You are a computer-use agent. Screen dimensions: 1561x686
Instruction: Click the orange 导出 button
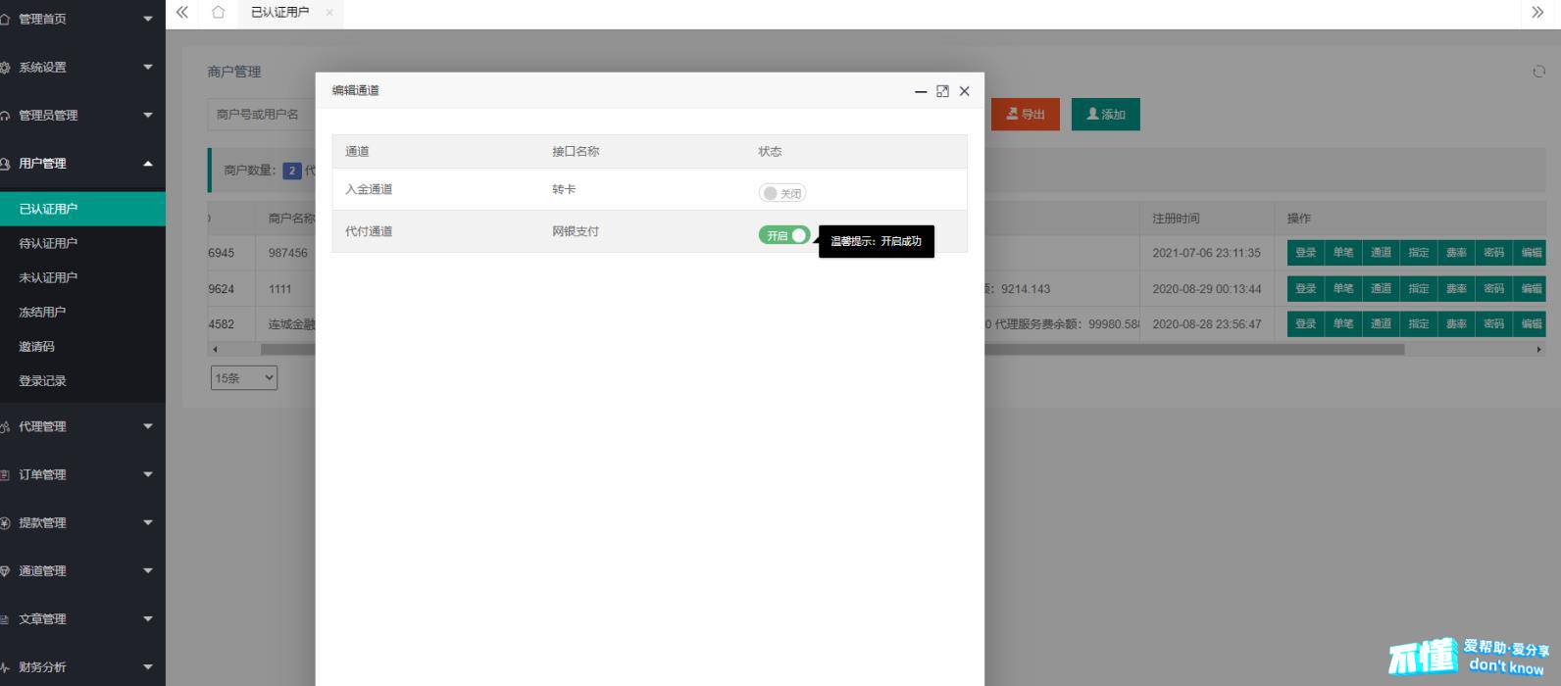[1025, 115]
